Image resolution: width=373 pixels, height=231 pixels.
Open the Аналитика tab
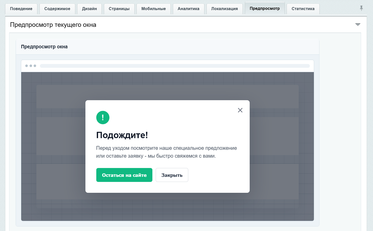pyautogui.click(x=189, y=9)
